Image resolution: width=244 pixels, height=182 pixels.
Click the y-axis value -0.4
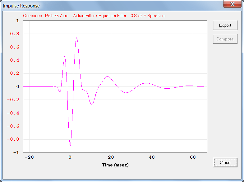click(13, 113)
